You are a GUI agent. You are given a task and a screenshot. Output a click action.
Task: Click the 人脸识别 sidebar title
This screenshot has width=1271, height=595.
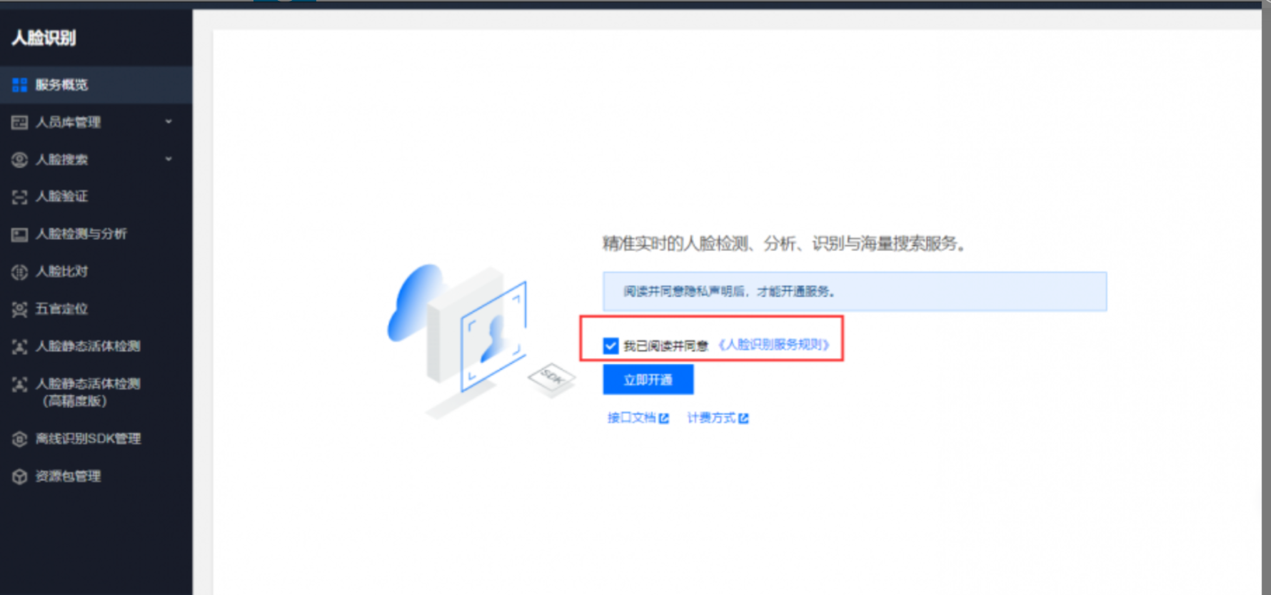(x=44, y=38)
